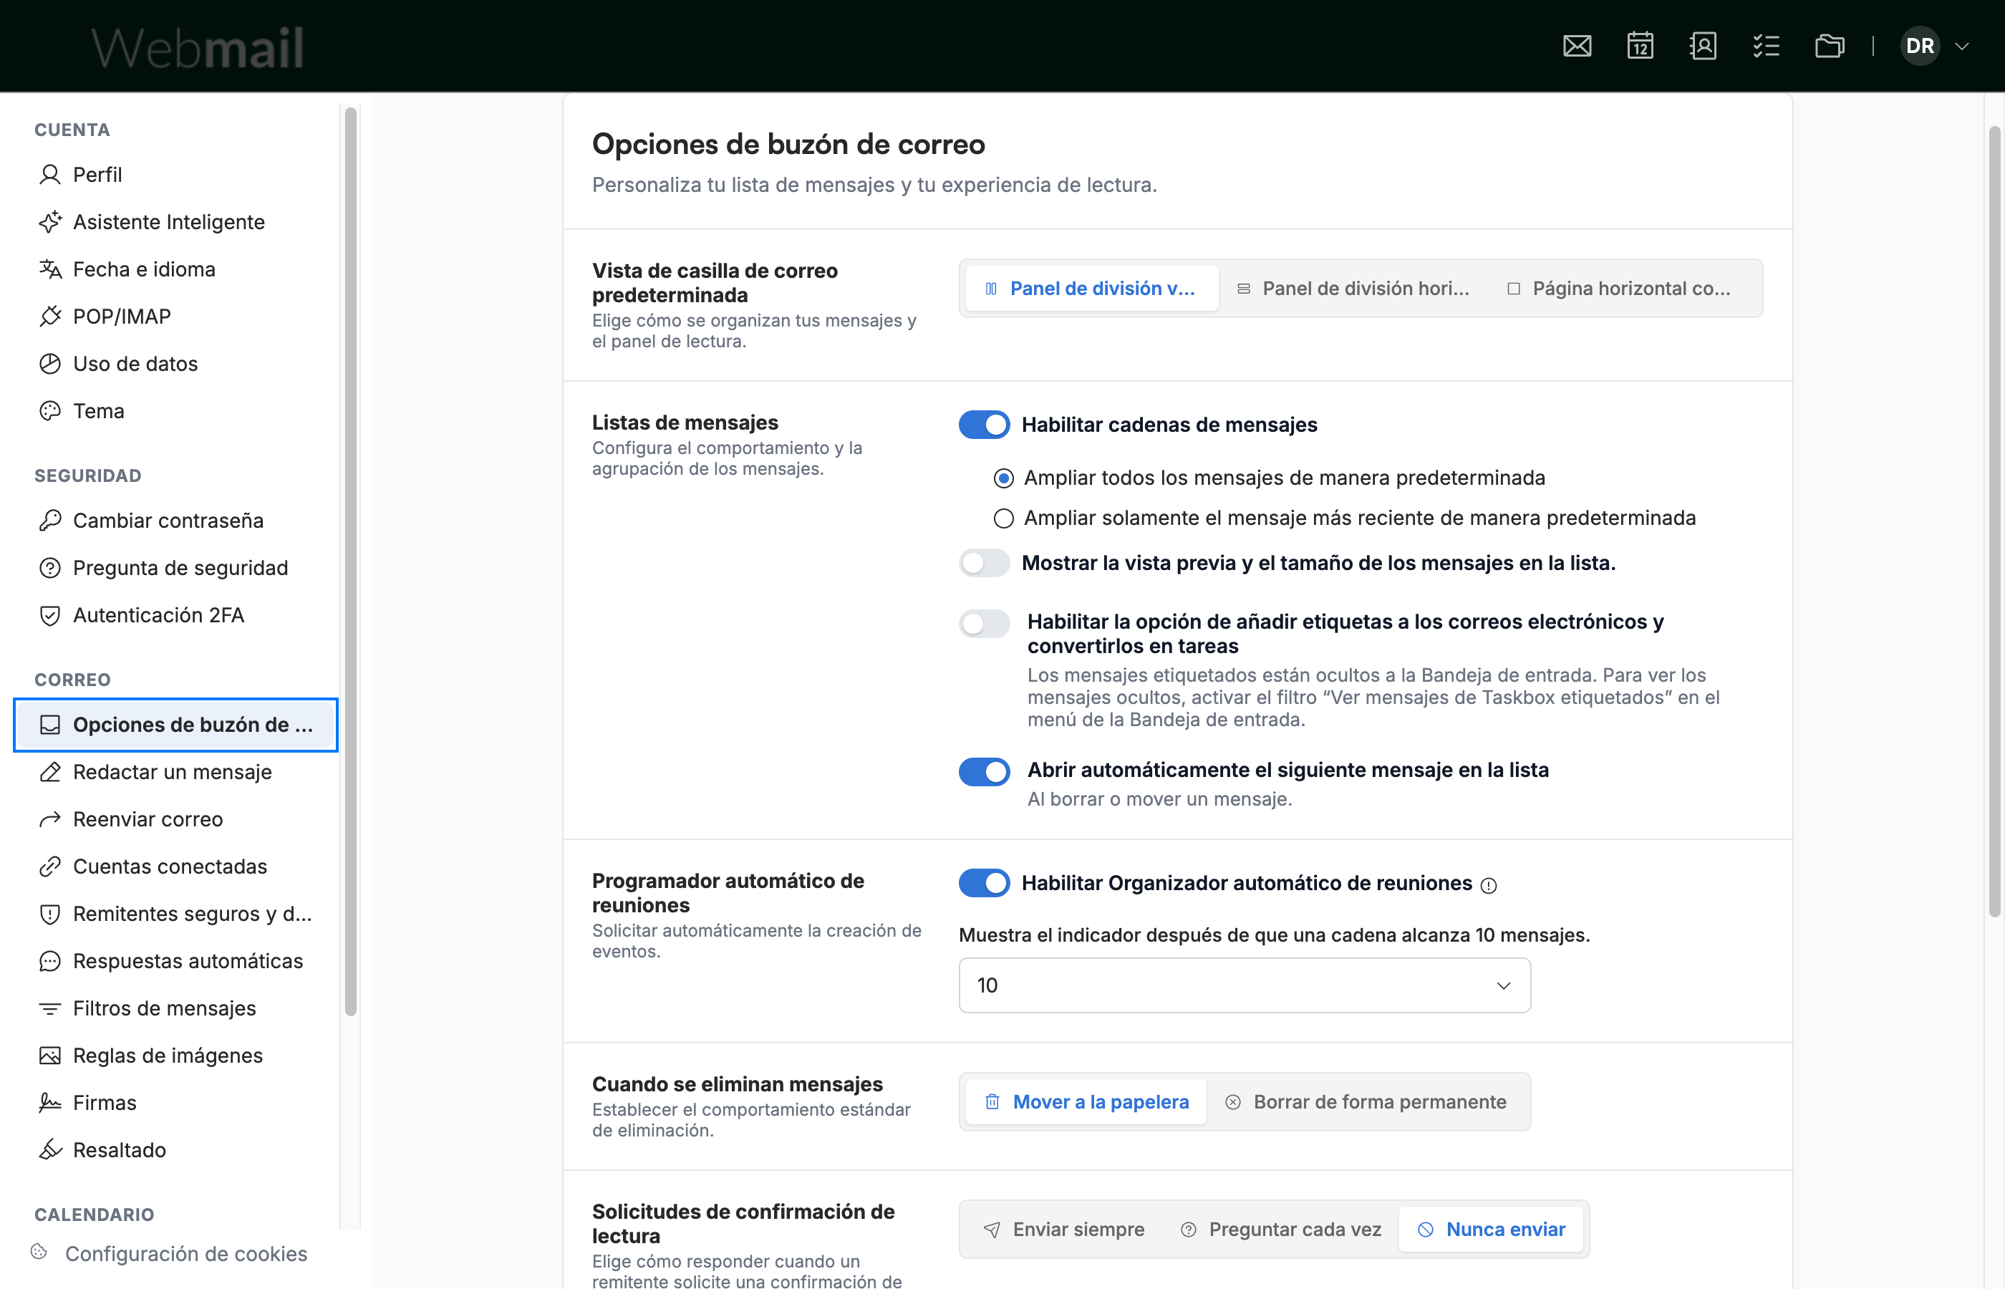This screenshot has width=2005, height=1289.
Task: Select Enviar siempre read receipt option
Action: click(x=1063, y=1230)
